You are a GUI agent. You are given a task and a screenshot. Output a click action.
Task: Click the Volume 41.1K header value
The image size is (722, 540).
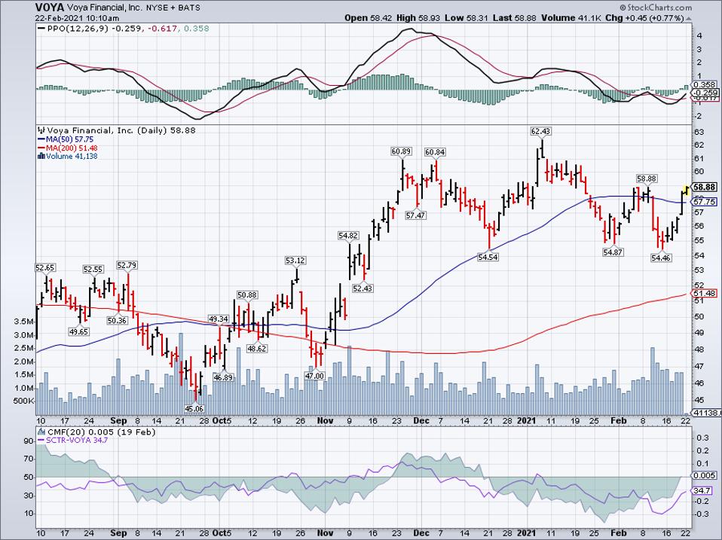click(x=571, y=18)
